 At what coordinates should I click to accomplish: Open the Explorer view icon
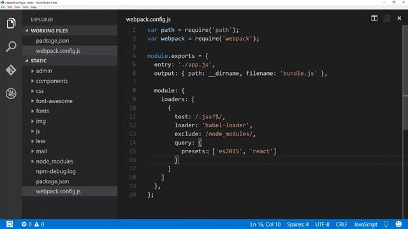(x=11, y=23)
